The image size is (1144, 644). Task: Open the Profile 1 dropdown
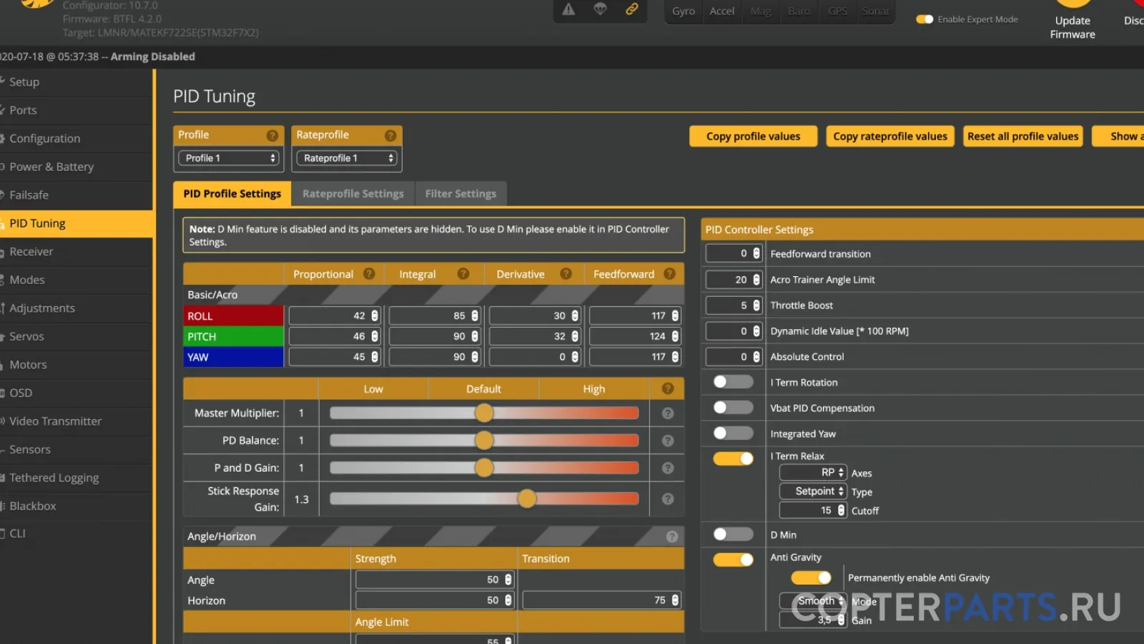(229, 158)
